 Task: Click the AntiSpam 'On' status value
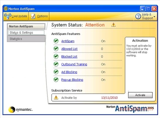pos(103,41)
